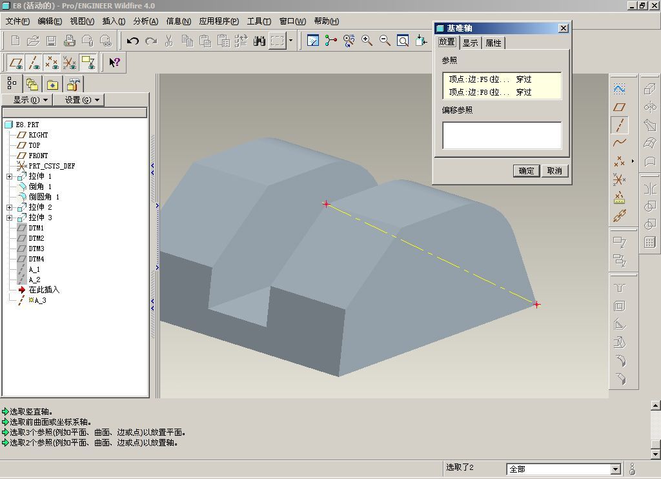This screenshot has width=661, height=479.
Task: Click the Spin center icon
Action: [331, 41]
